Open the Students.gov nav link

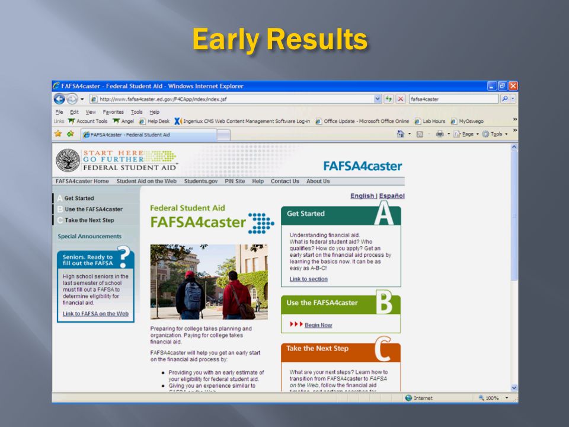tap(201, 181)
